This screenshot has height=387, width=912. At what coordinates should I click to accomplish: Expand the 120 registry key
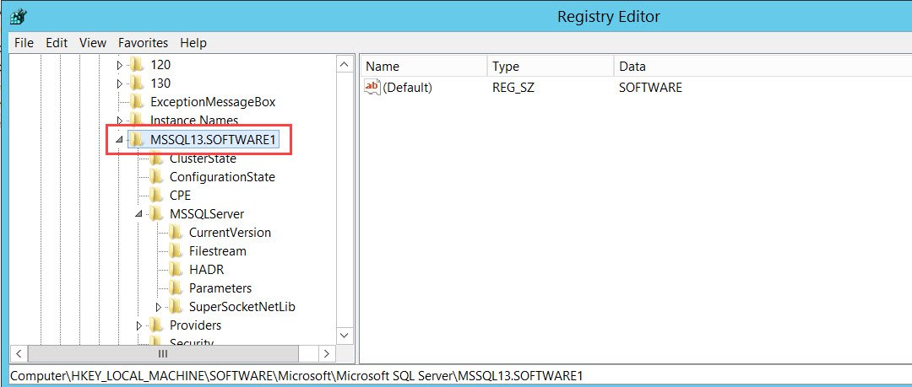(120, 65)
